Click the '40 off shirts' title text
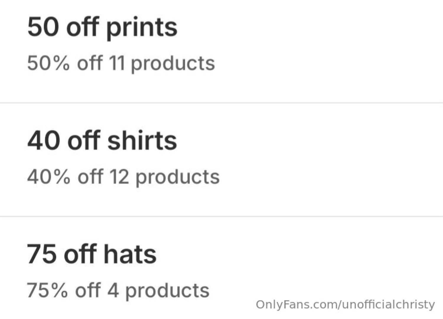 coord(102,141)
